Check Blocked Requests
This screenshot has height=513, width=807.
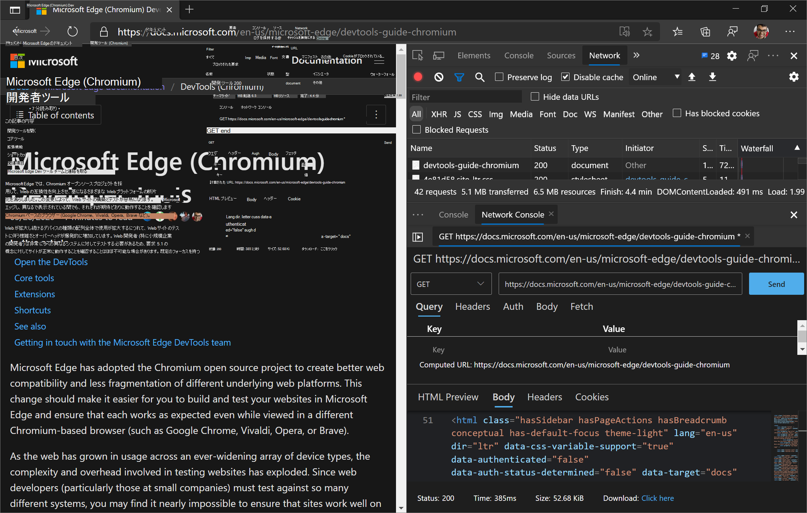click(x=416, y=130)
